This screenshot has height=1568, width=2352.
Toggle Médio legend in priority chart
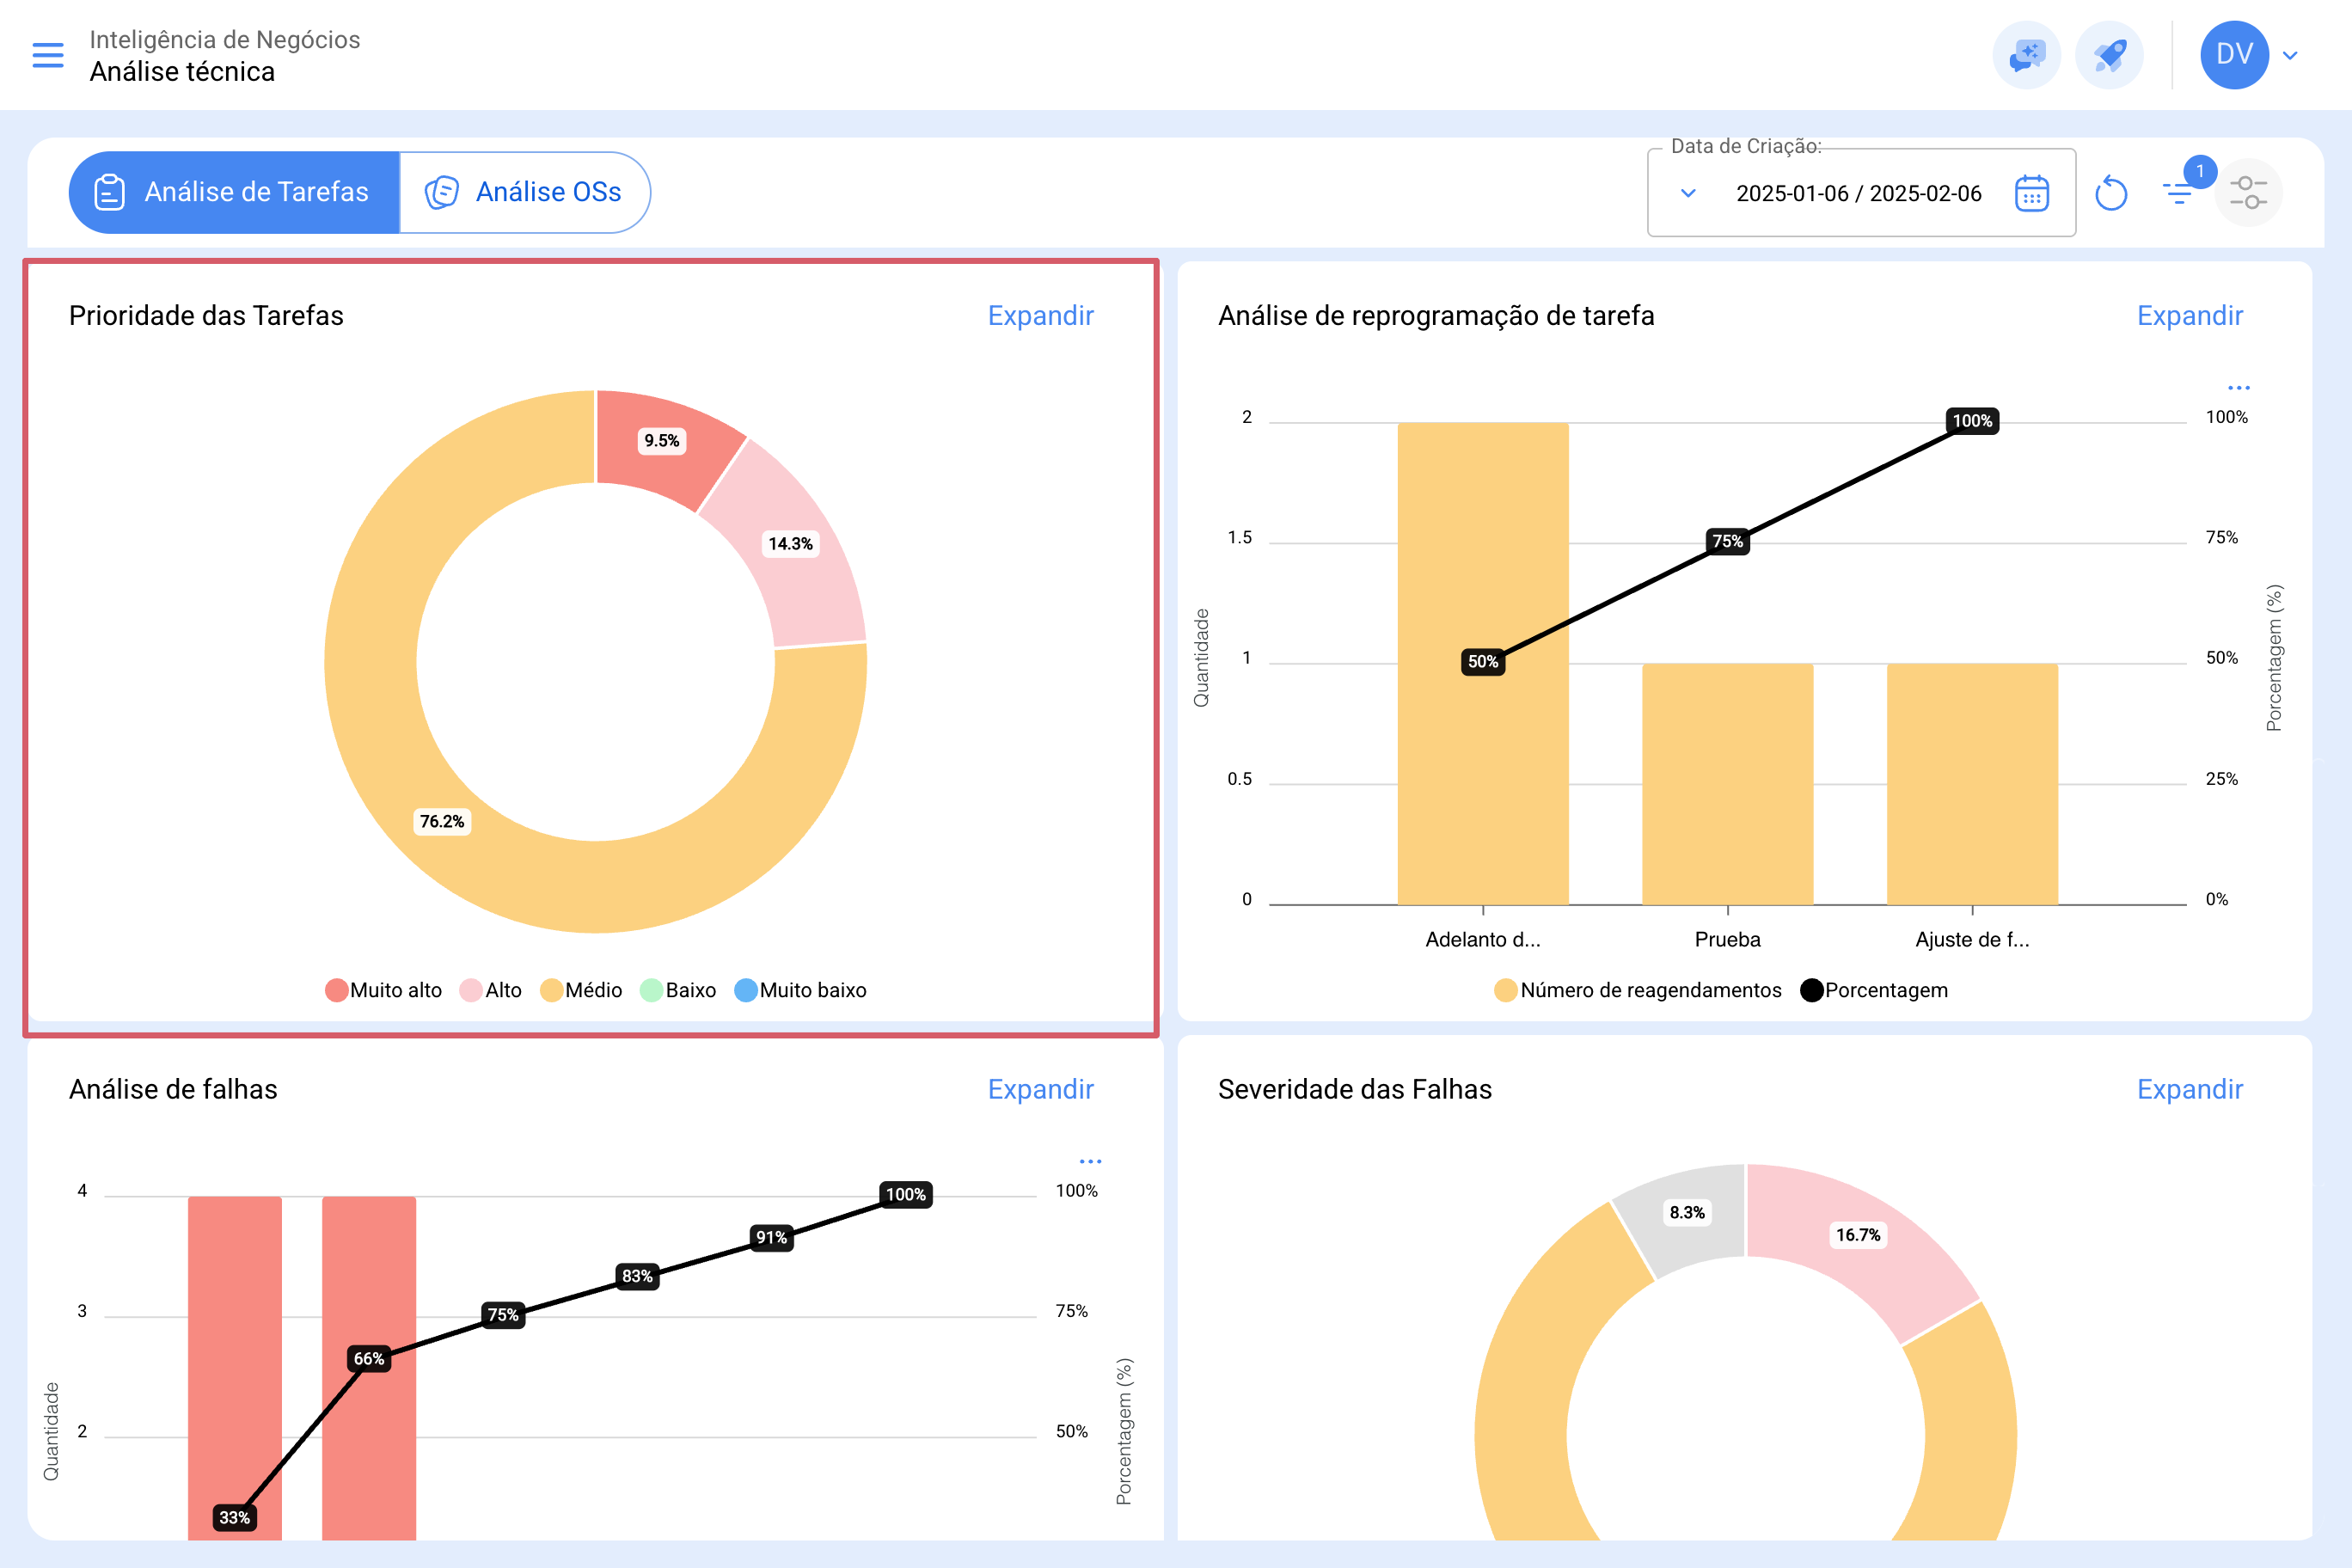point(581,990)
